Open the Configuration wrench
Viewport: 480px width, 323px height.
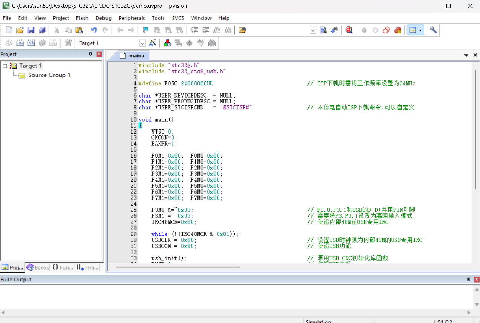click(x=433, y=30)
